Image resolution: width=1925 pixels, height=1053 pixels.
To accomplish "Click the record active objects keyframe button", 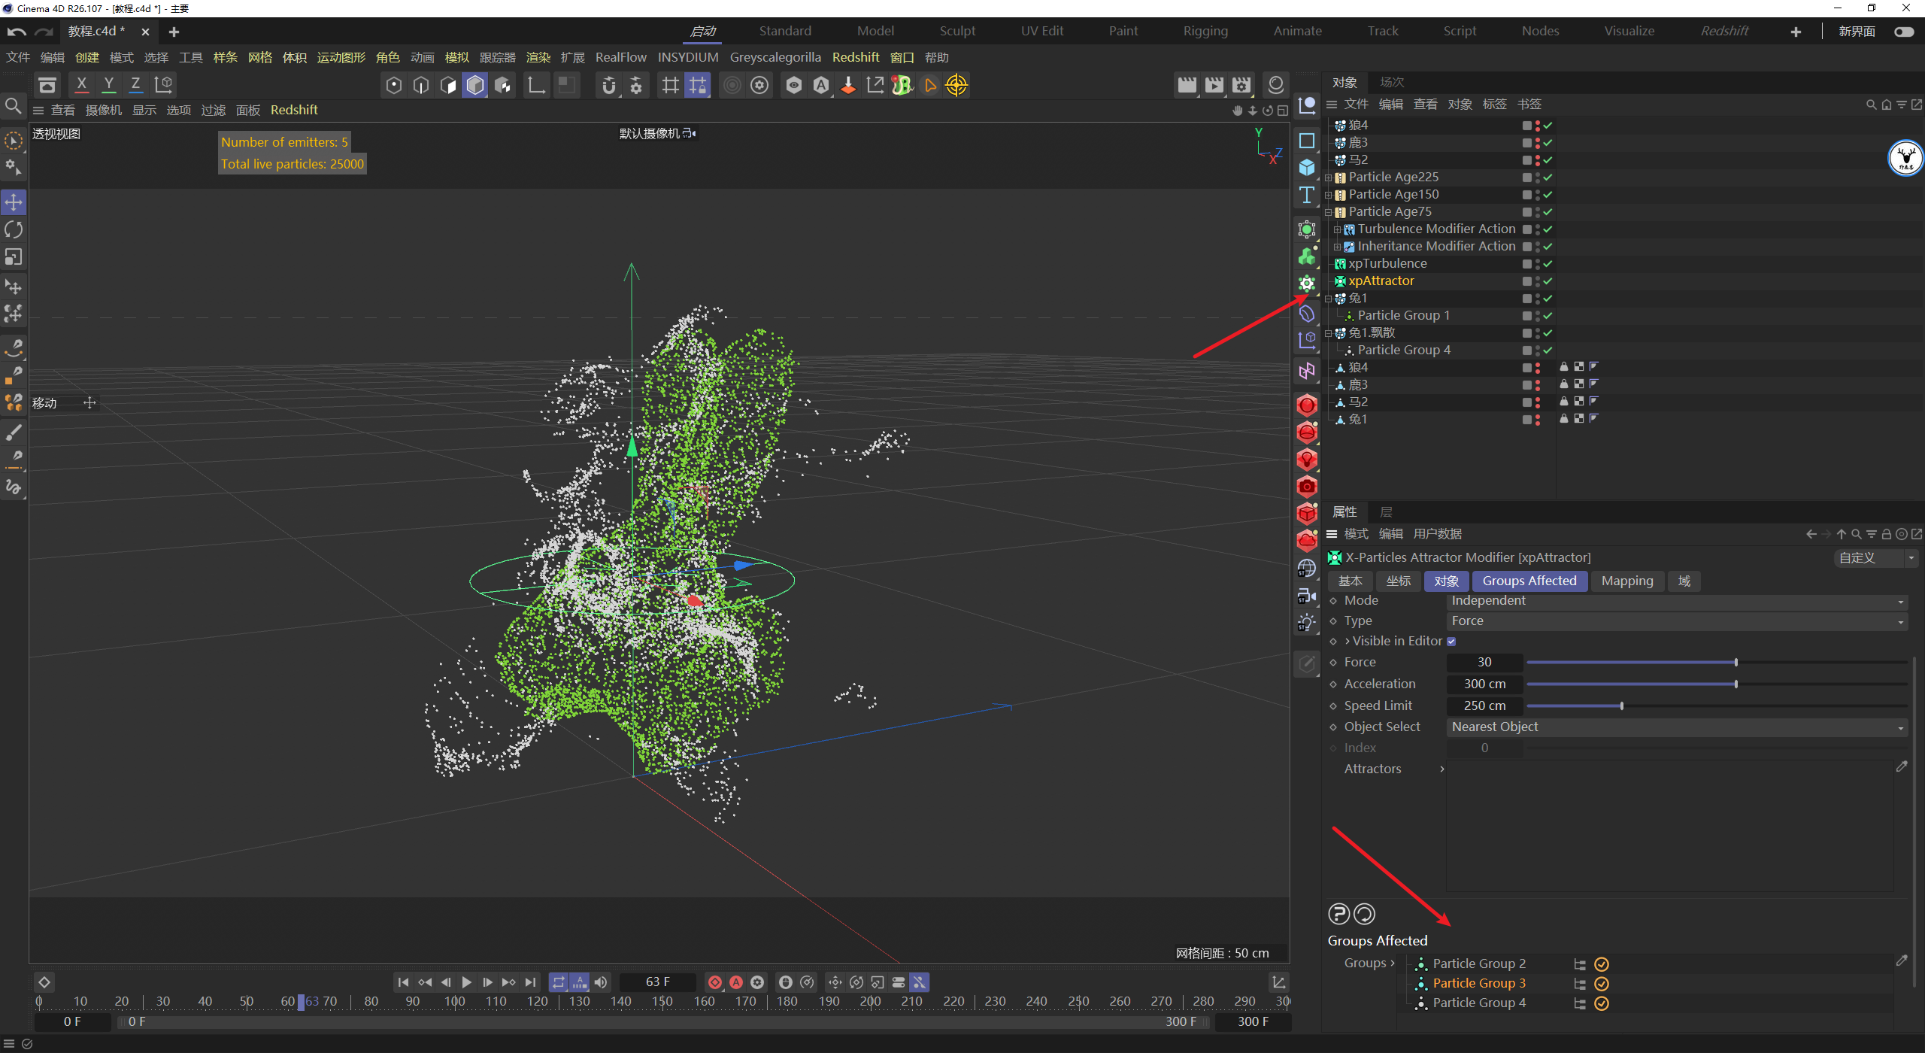I will pos(715,982).
